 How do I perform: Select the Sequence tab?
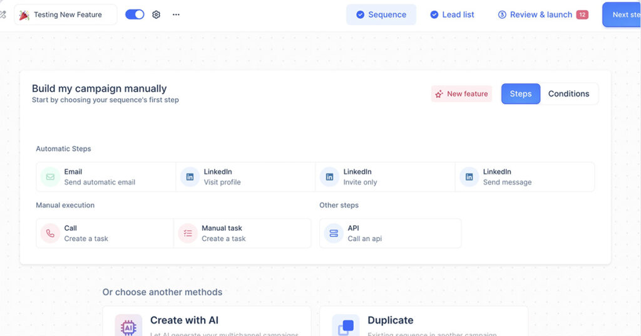click(381, 14)
